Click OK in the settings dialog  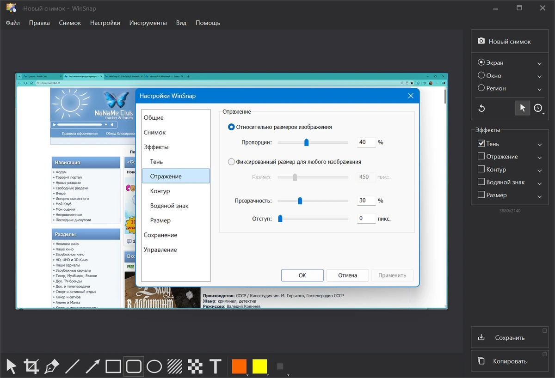pyautogui.click(x=302, y=275)
